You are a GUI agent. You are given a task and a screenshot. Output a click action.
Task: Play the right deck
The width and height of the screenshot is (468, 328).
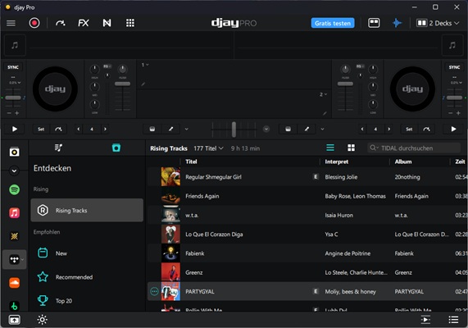[x=453, y=129]
